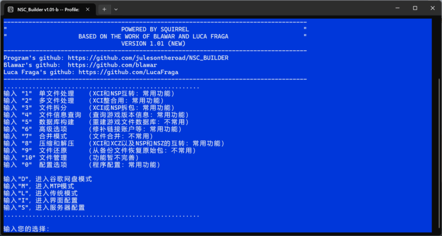Click menu option "1" 单文件处理
Screen dimensions: 442x236
89,94
